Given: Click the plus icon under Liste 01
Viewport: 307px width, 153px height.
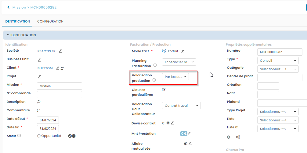Looking at the screenshot, I should tap(229, 137).
